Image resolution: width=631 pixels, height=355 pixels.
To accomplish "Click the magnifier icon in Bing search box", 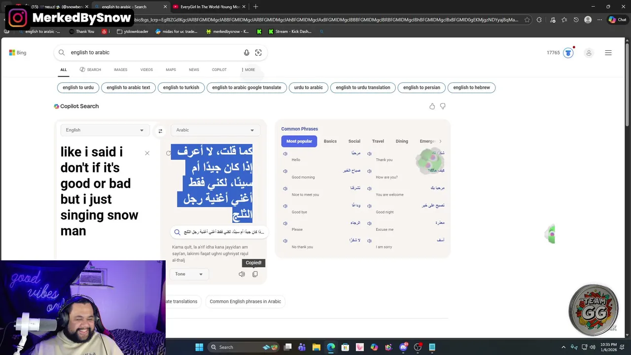I will 62,52.
